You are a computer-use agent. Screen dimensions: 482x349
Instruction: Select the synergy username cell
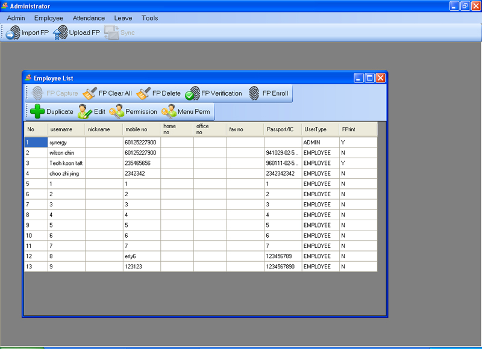point(66,143)
